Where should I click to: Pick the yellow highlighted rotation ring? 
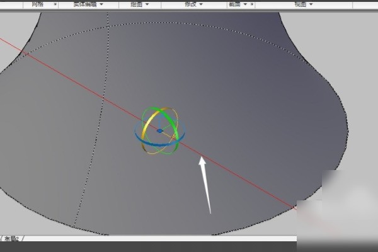point(145,129)
